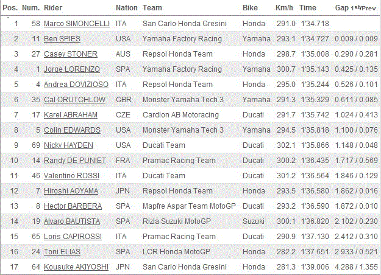Open Karel ABRAHAM rider link
The height and width of the screenshot is (275, 381).
[x=71, y=115]
